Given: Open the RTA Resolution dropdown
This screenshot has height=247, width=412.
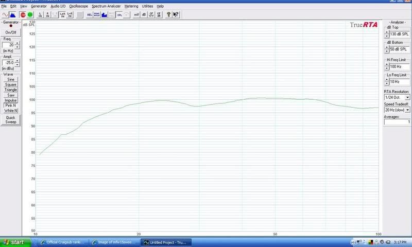Looking at the screenshot, I should [407, 97].
